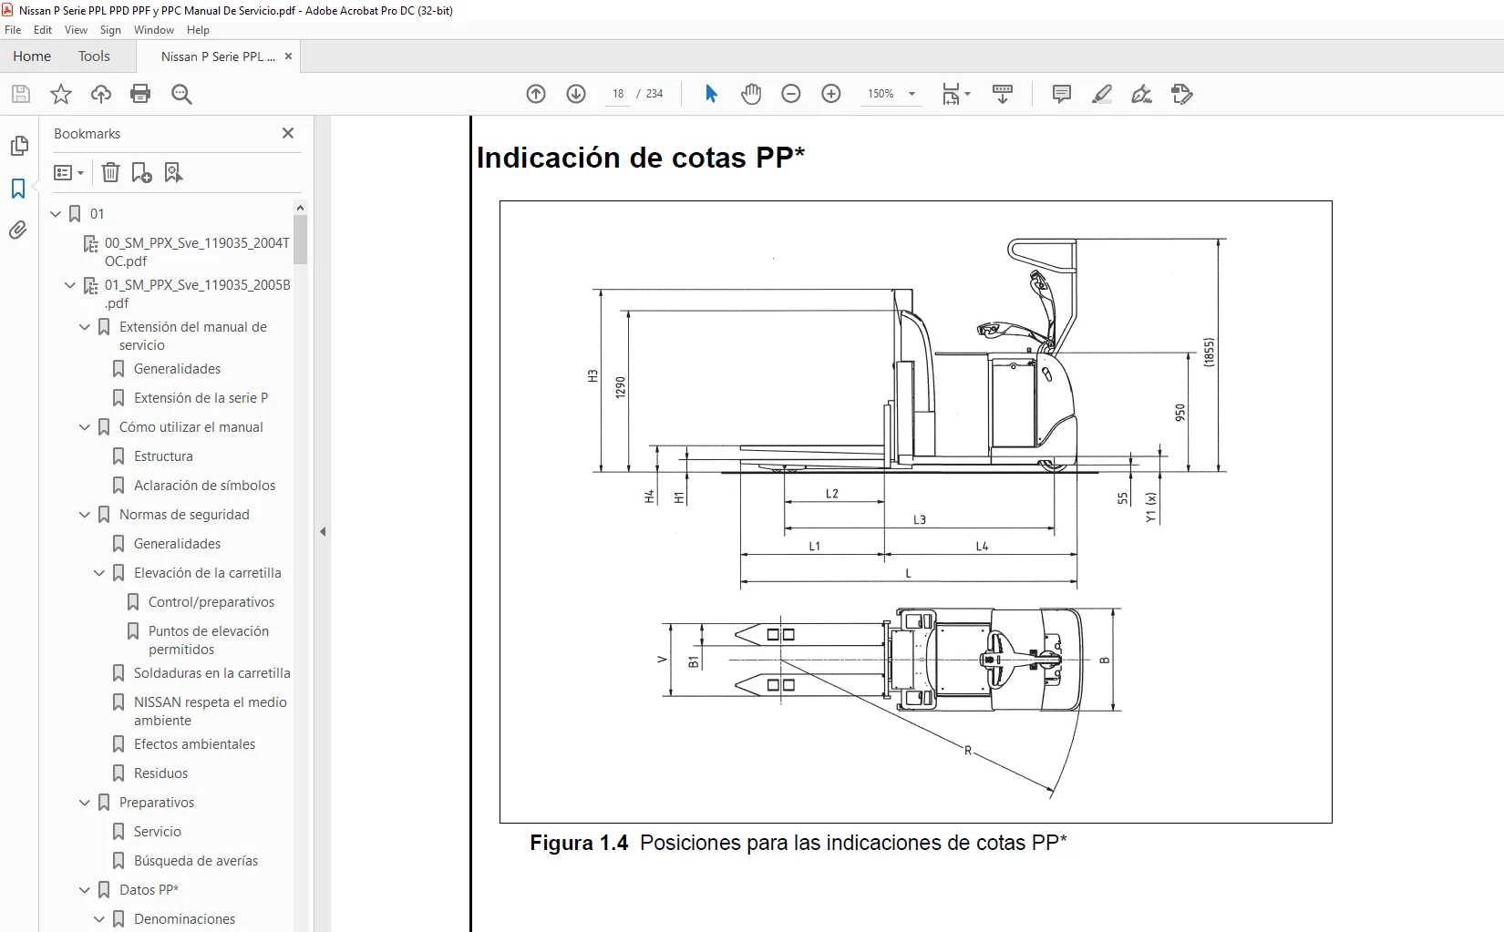The width and height of the screenshot is (1504, 932).
Task: Switch to the Tools tab
Action: click(x=94, y=56)
